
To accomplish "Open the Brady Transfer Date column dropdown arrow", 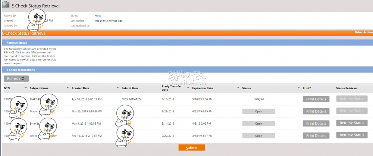I will point(188,88).
